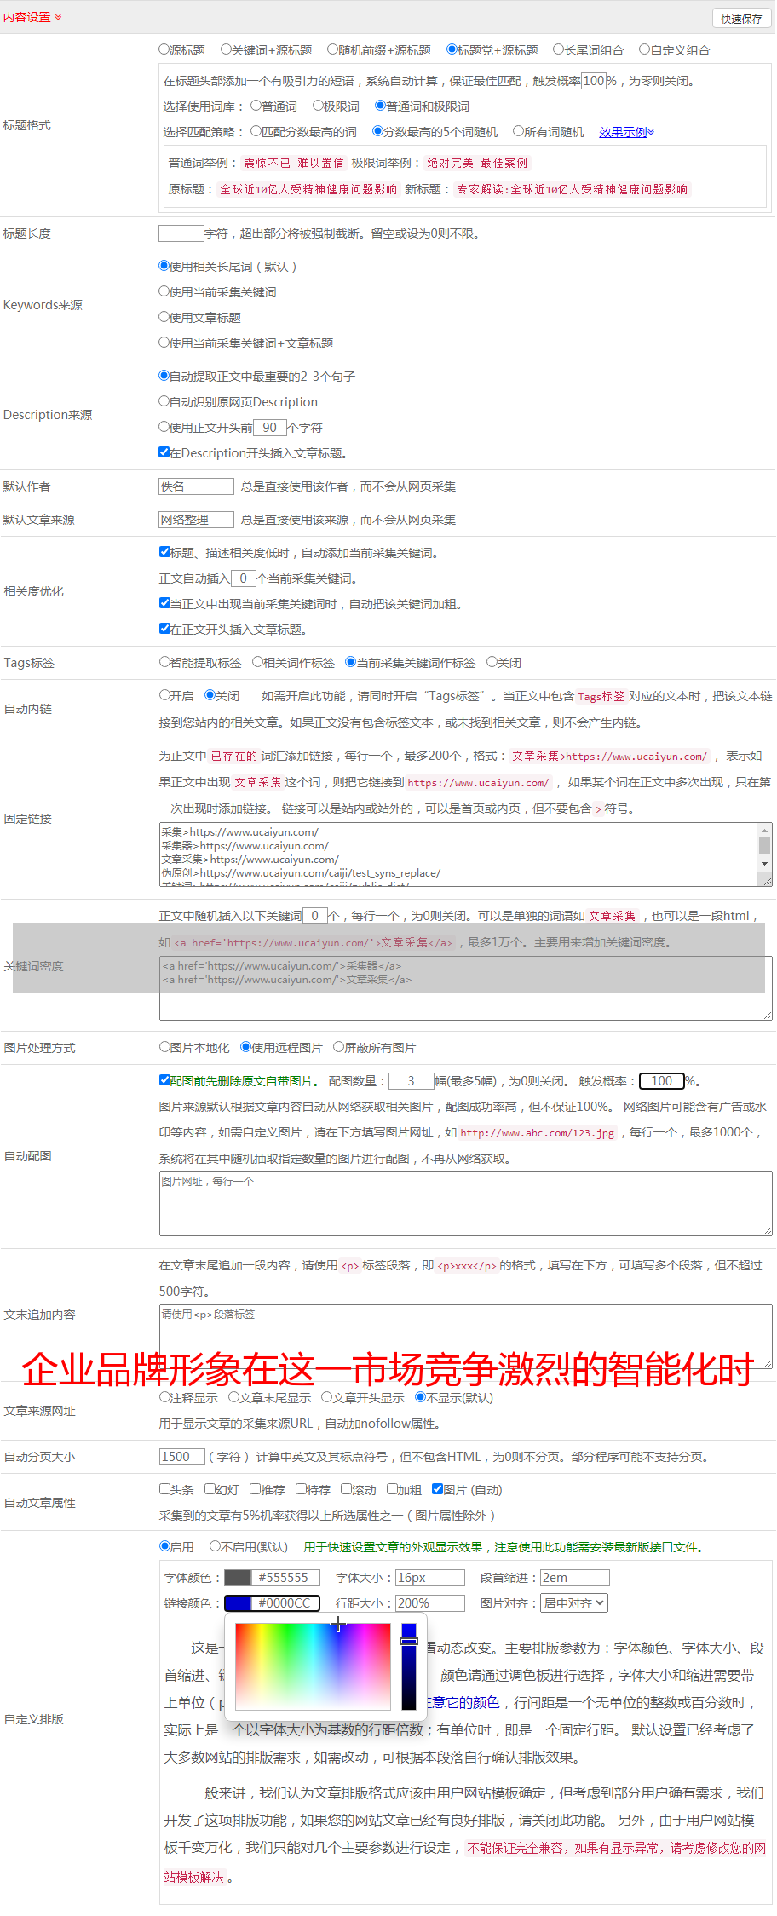
Task: Select 使用相关长尾词（默认）keywords source
Action: (164, 266)
